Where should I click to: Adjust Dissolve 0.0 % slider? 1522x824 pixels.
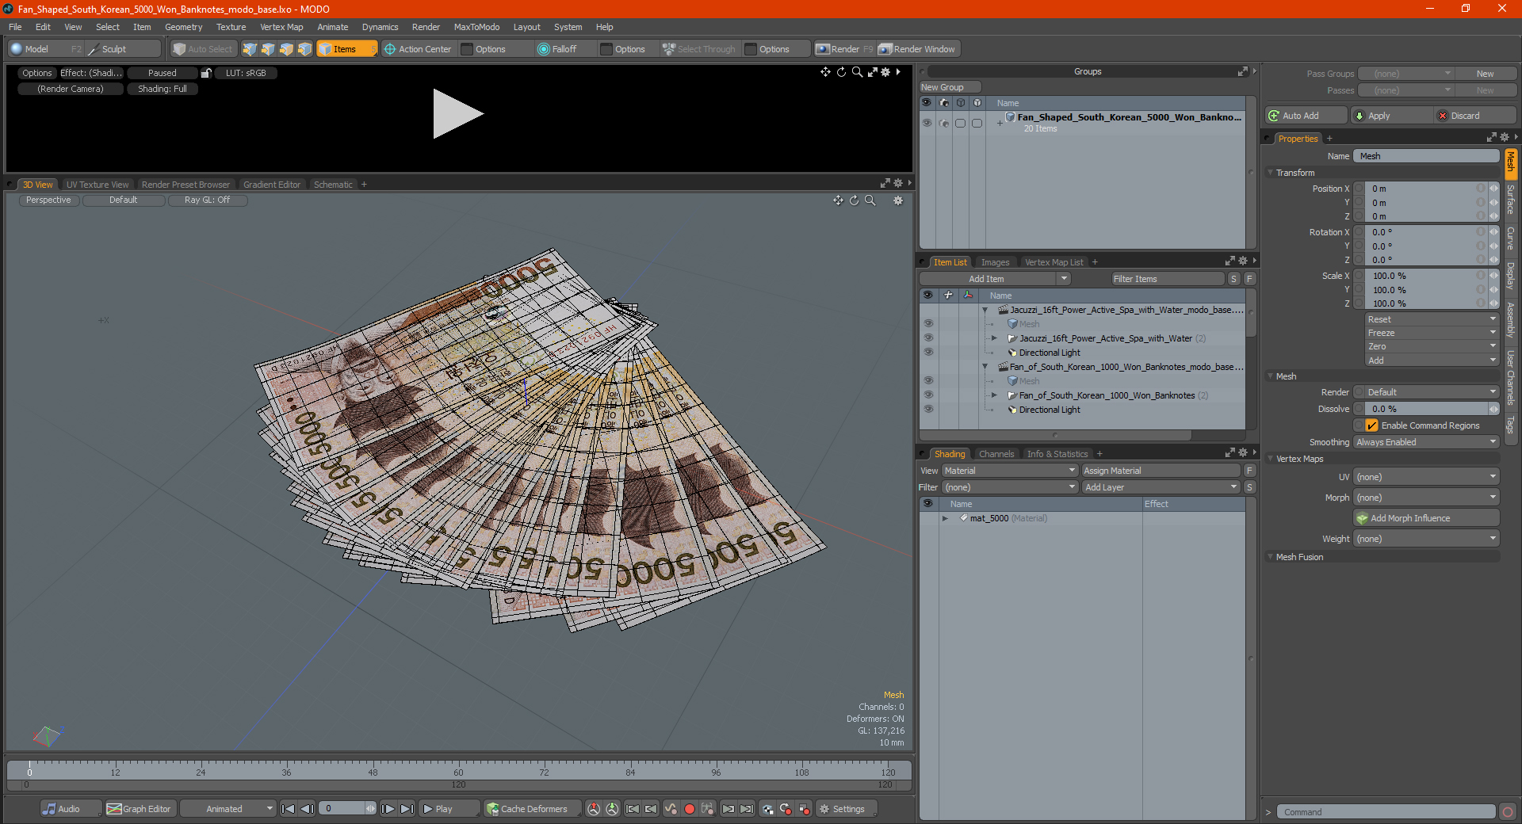pos(1426,409)
